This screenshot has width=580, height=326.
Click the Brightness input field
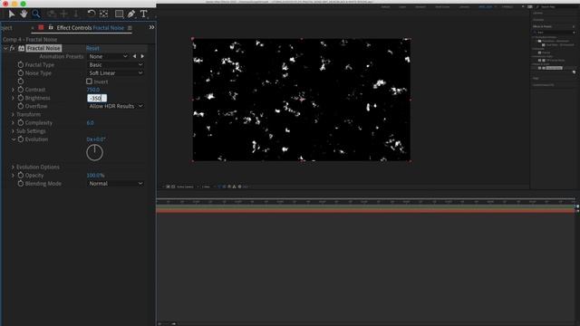(97, 98)
